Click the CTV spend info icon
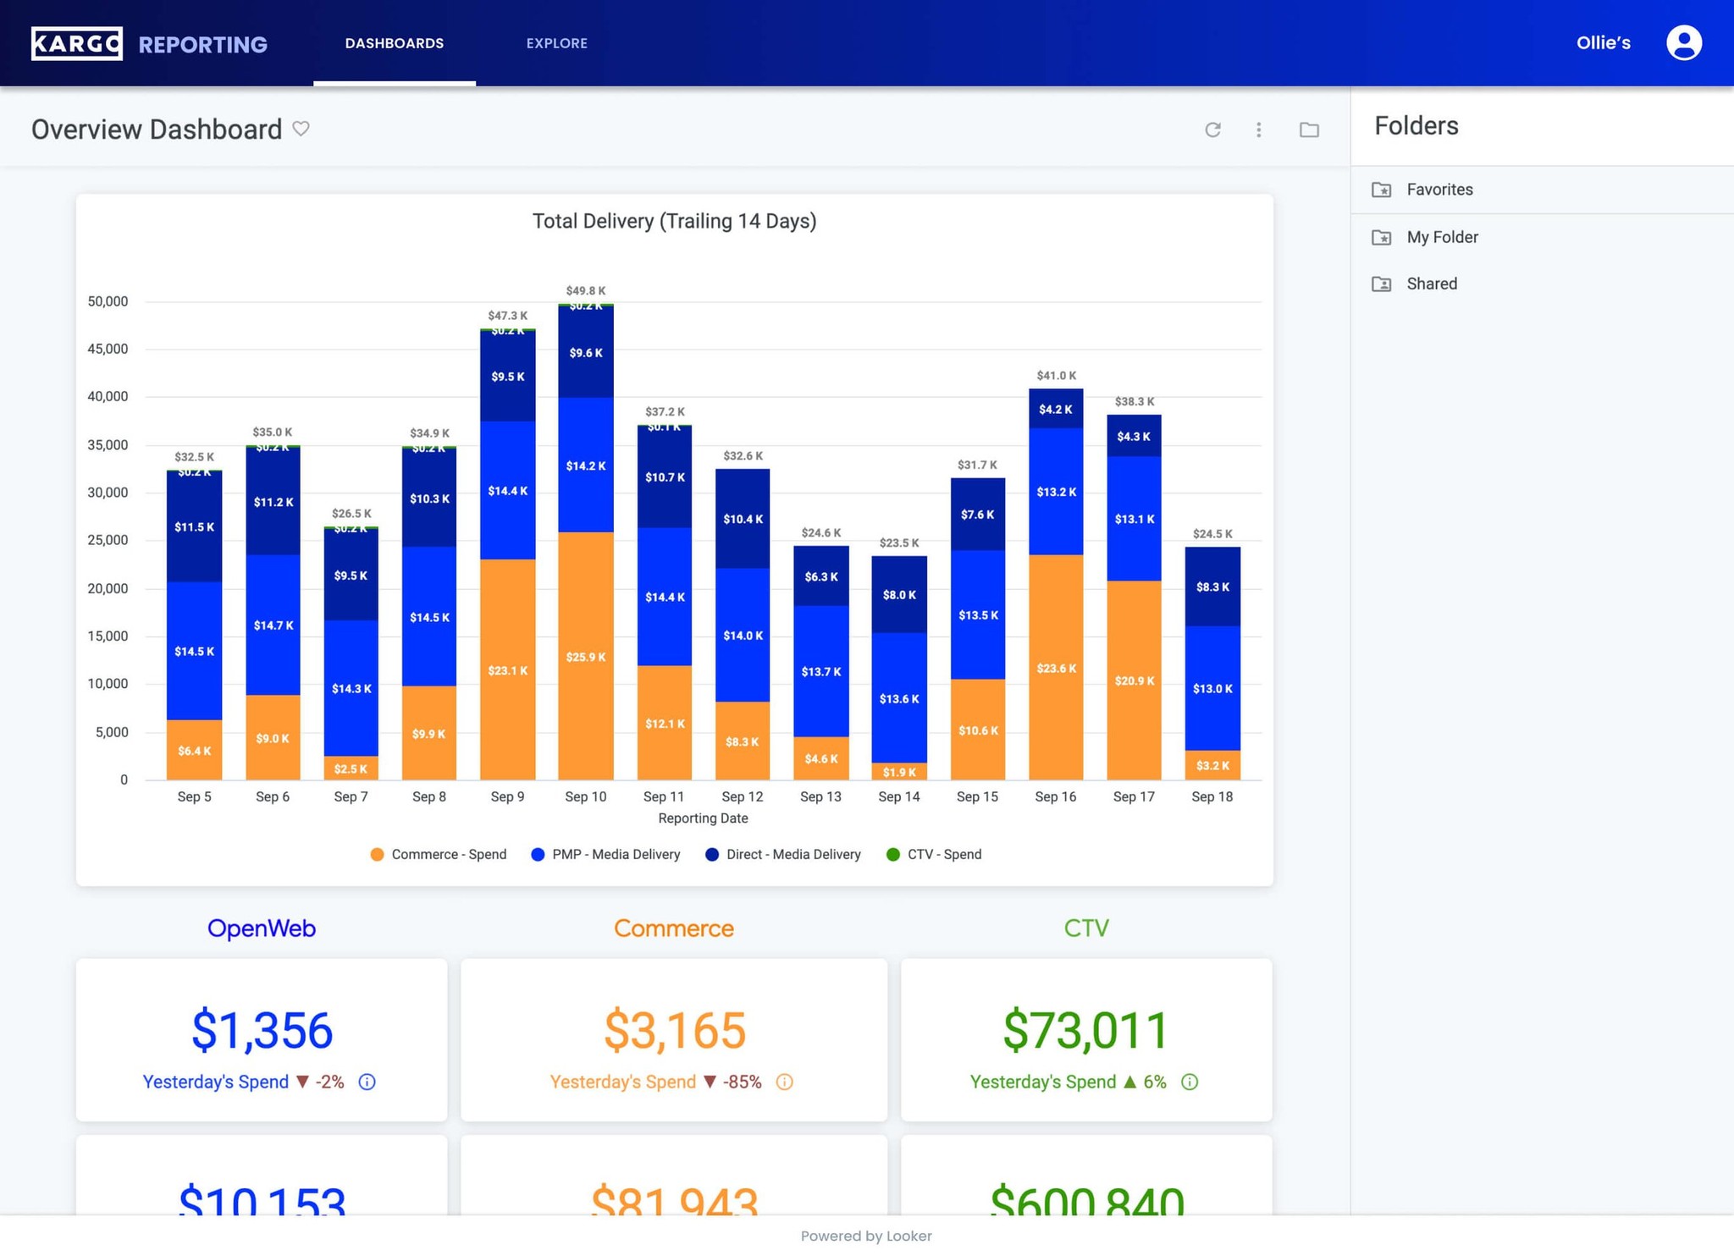This screenshot has width=1734, height=1256. point(1190,1082)
